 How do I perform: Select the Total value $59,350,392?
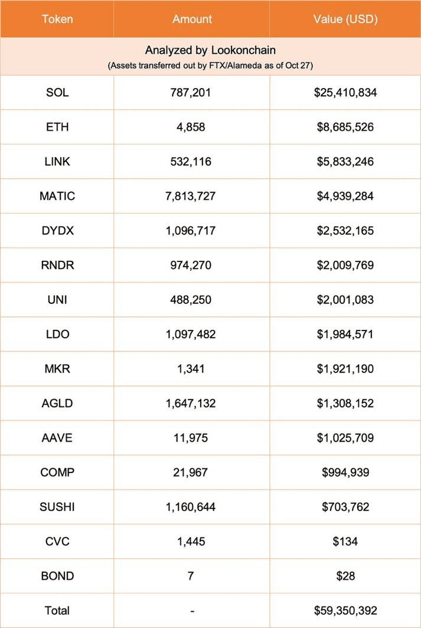[x=345, y=611]
